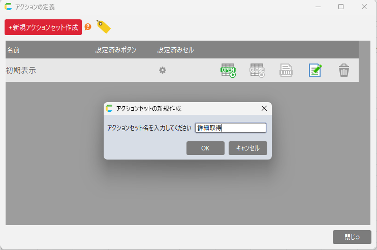Click the 設定済みセル column header

(175, 50)
